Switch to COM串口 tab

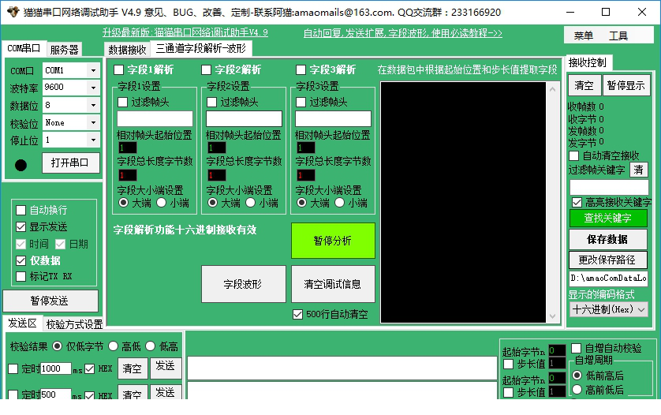[24, 48]
